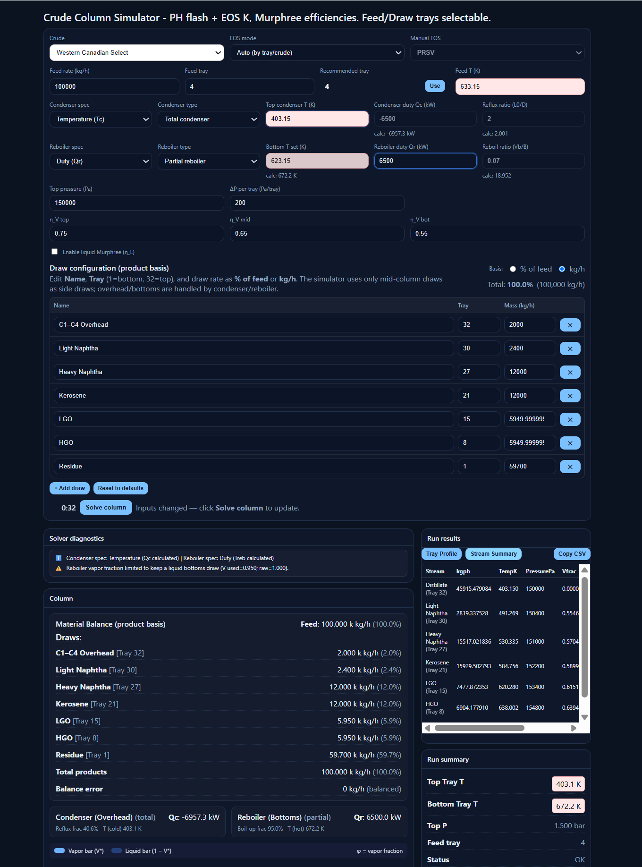
Task: Click Bottom Tray T value 672.2 K
Action: 568,806
